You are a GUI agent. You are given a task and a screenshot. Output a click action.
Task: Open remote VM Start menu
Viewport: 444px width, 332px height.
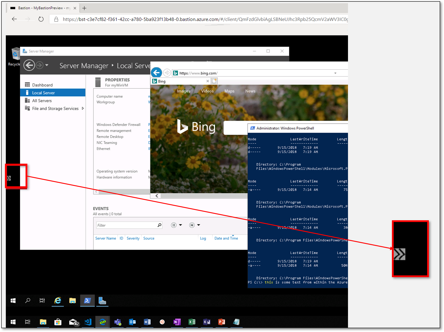click(x=13, y=301)
